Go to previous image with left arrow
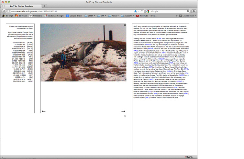This screenshot has height=159, width=244. coord(44,111)
